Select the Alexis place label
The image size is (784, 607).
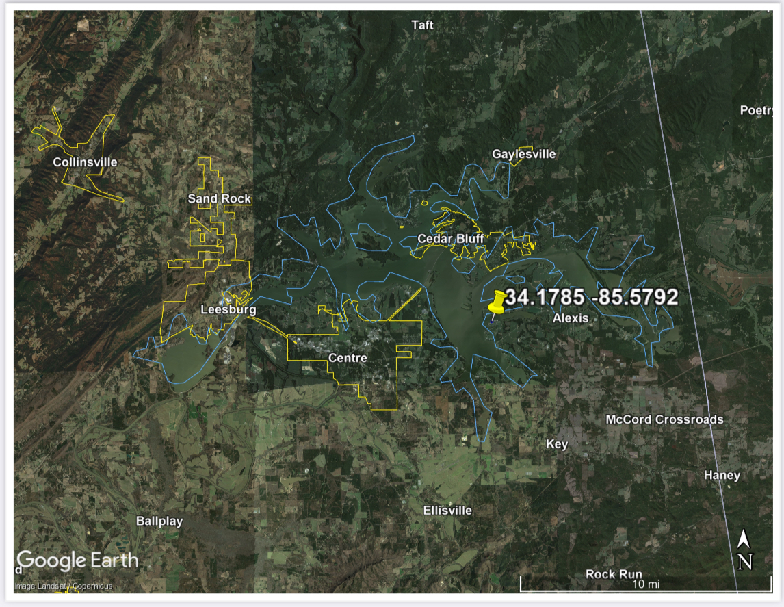click(x=570, y=318)
